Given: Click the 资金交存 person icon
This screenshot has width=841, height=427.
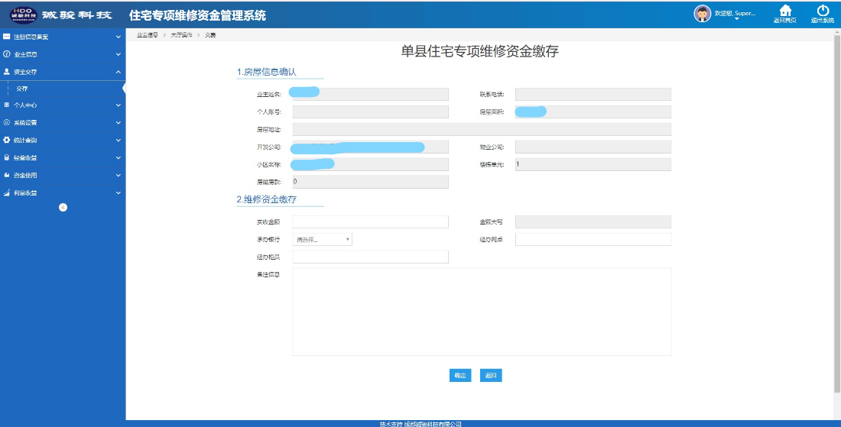Looking at the screenshot, I should pyautogui.click(x=6, y=72).
